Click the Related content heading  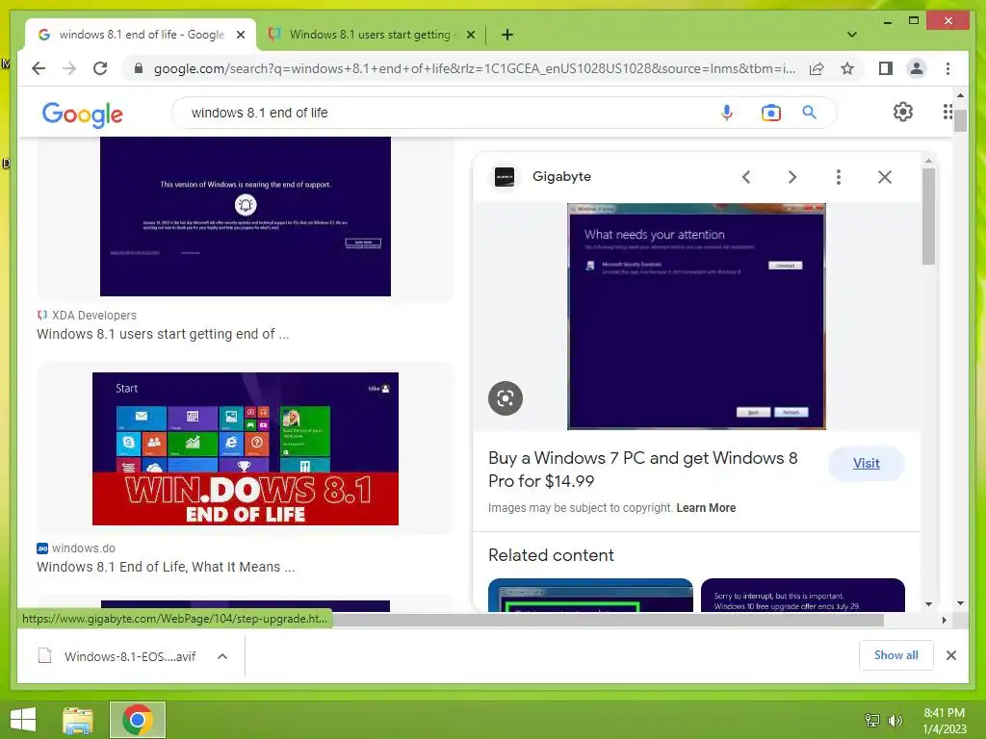tap(551, 555)
